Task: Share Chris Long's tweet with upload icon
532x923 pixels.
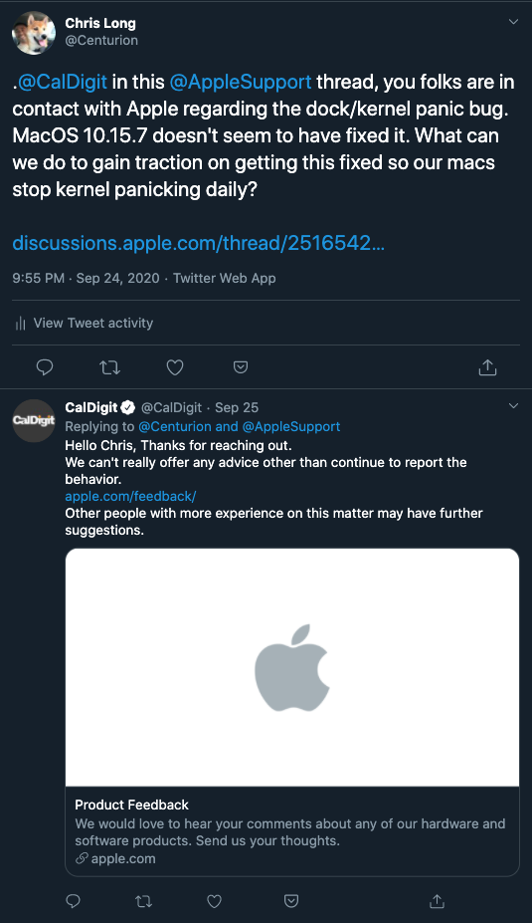Action: [488, 367]
